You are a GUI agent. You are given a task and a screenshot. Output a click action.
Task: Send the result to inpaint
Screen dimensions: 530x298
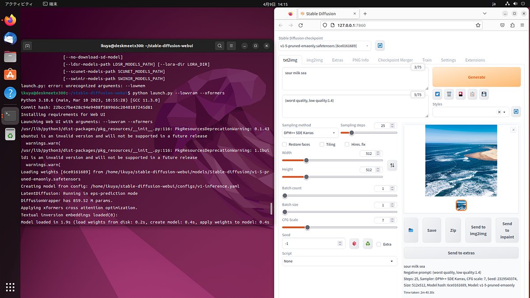[507, 230]
